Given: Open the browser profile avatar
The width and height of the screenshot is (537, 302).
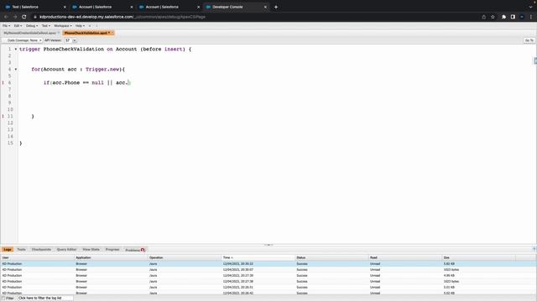Looking at the screenshot, I should coord(522,17).
